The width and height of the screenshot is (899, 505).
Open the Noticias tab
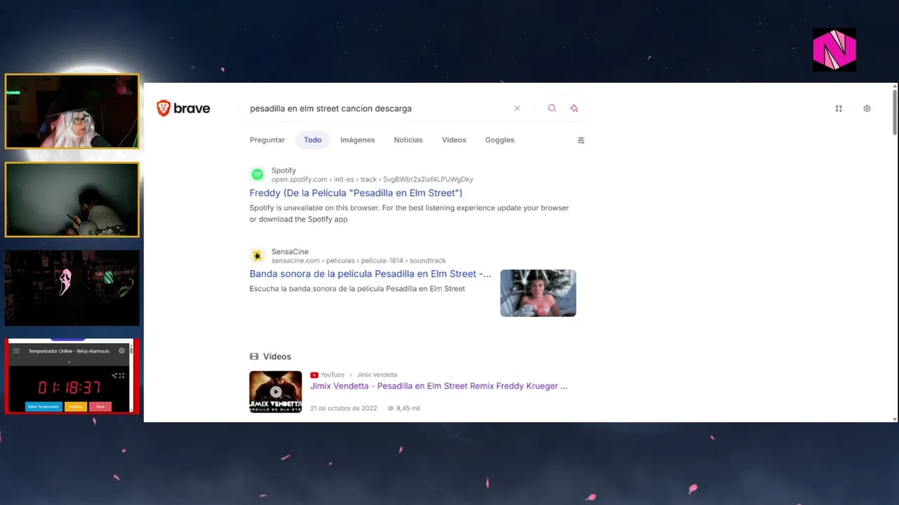pos(408,140)
